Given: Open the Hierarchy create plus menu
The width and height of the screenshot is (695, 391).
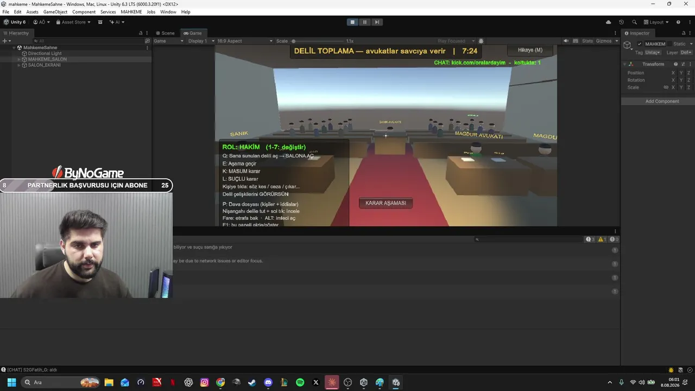Looking at the screenshot, I should coord(6,41).
